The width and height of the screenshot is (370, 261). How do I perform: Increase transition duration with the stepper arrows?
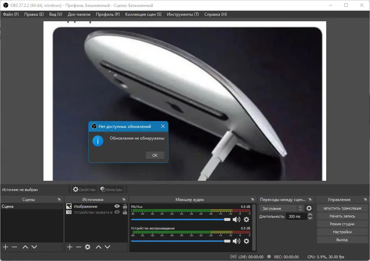pos(310,215)
